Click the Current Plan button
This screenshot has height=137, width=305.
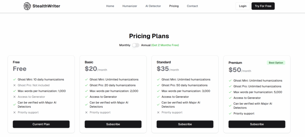41,124
